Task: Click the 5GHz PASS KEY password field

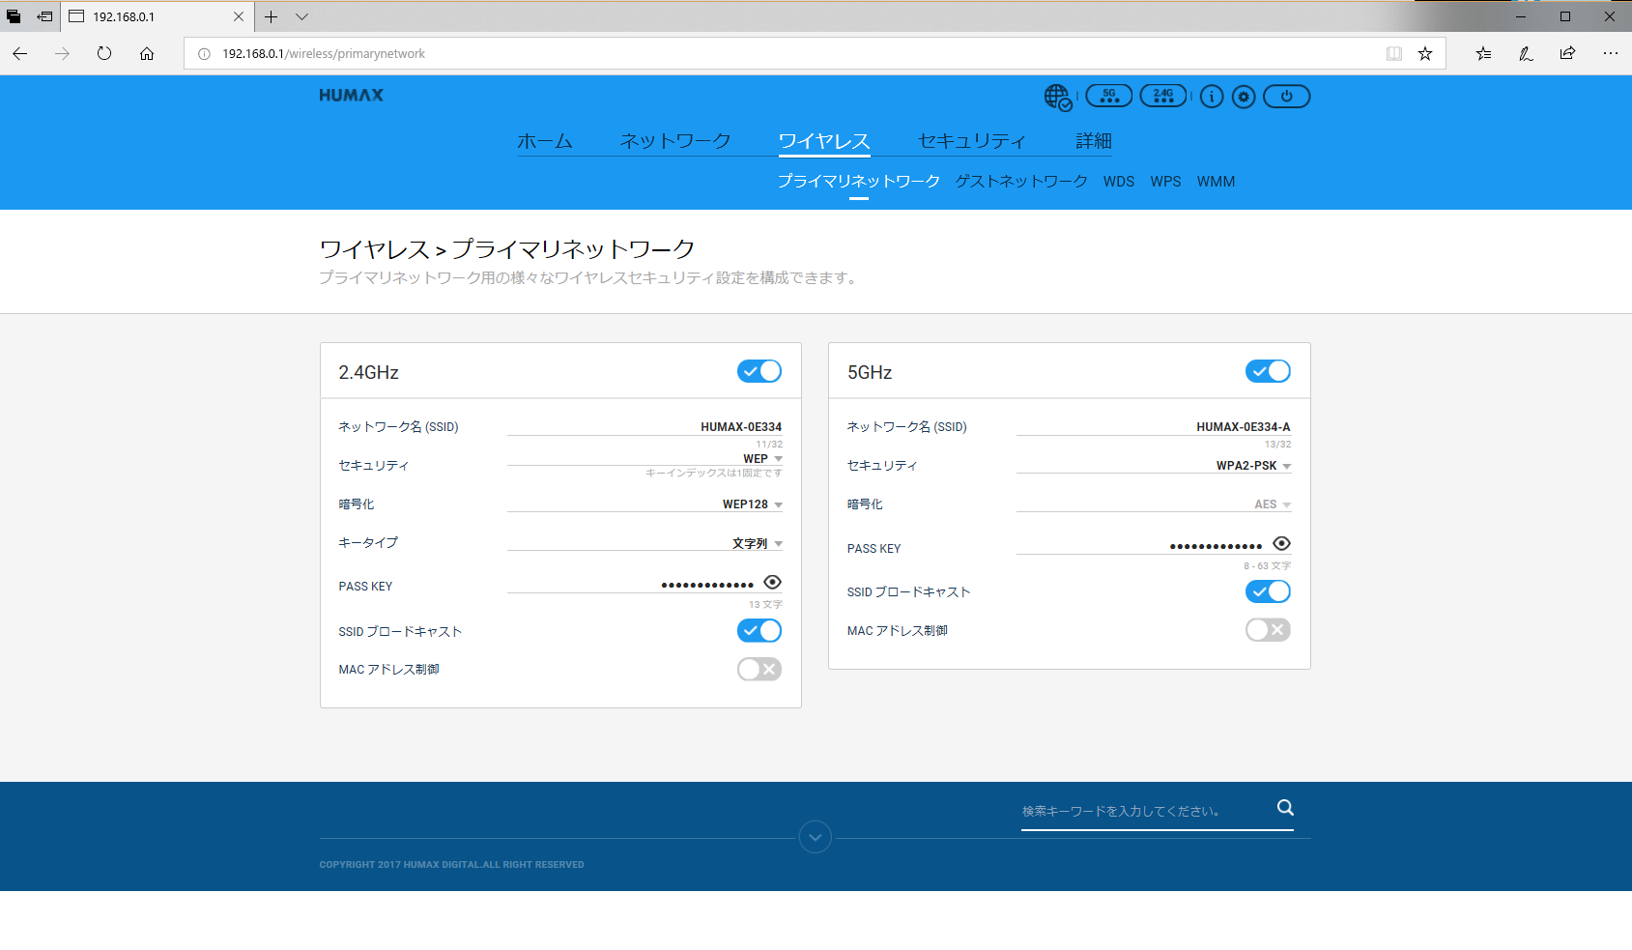Action: coord(1142,545)
